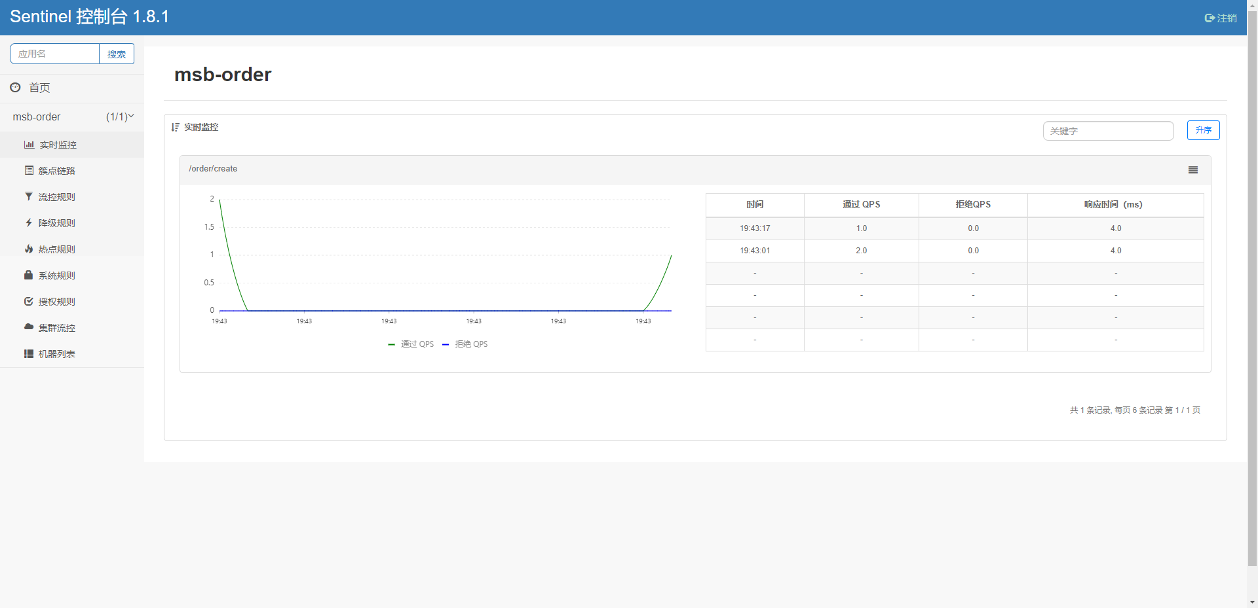Click the 集群流控 cloud icon
Viewport: 1258px width, 608px height.
(x=29, y=327)
